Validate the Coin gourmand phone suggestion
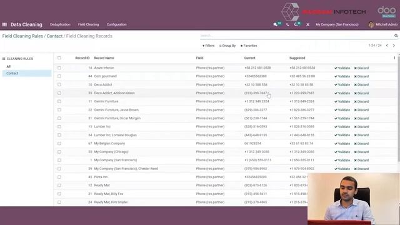The width and height of the screenshot is (400, 225). pyautogui.click(x=342, y=76)
